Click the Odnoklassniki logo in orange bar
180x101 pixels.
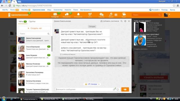point(18,15)
